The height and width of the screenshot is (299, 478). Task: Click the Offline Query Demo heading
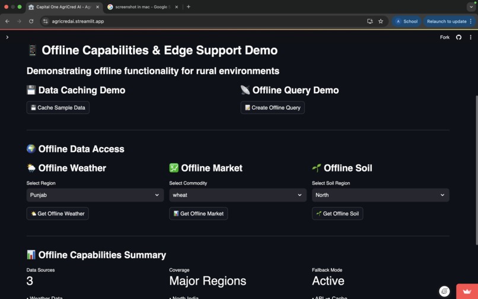click(289, 90)
